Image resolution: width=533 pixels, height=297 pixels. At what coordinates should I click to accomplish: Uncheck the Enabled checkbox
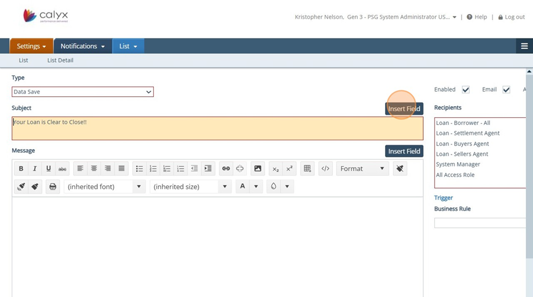[x=466, y=90]
